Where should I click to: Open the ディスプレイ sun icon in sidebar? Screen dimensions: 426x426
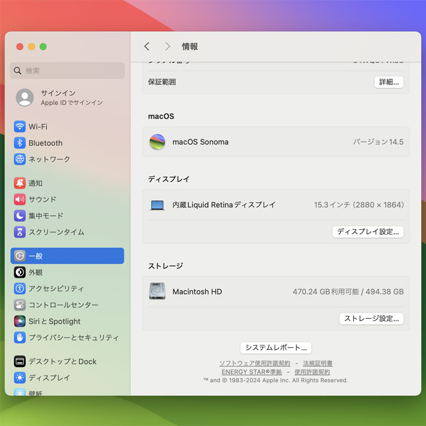20,378
